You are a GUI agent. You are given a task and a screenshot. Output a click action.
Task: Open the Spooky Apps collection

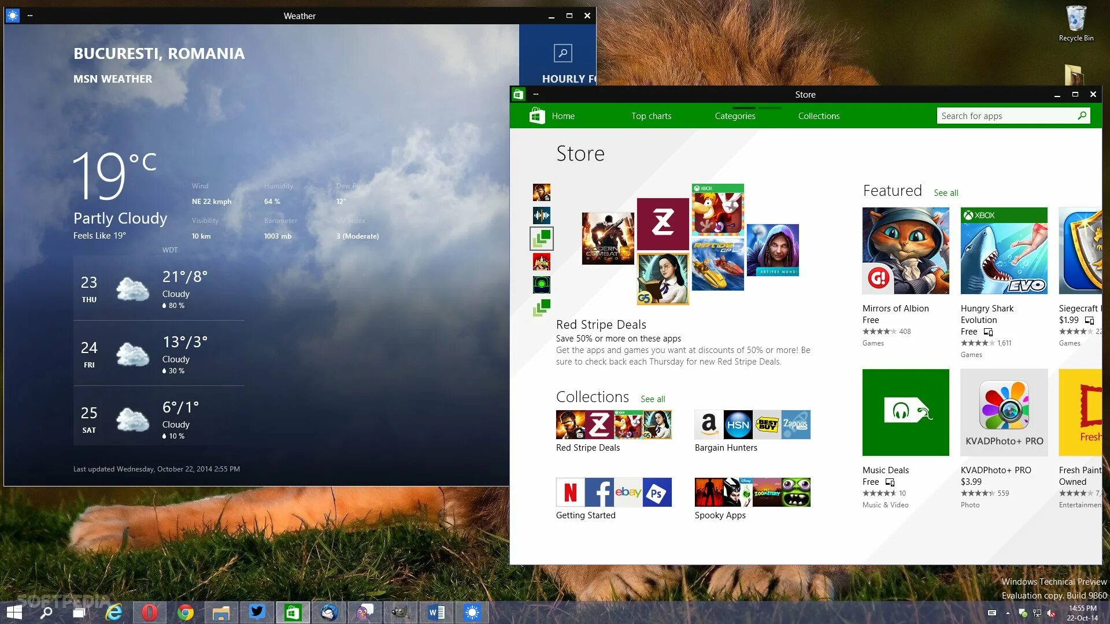[752, 492]
